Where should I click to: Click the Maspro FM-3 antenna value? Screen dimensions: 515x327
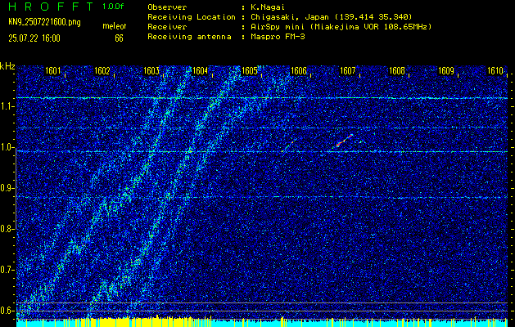click(278, 37)
